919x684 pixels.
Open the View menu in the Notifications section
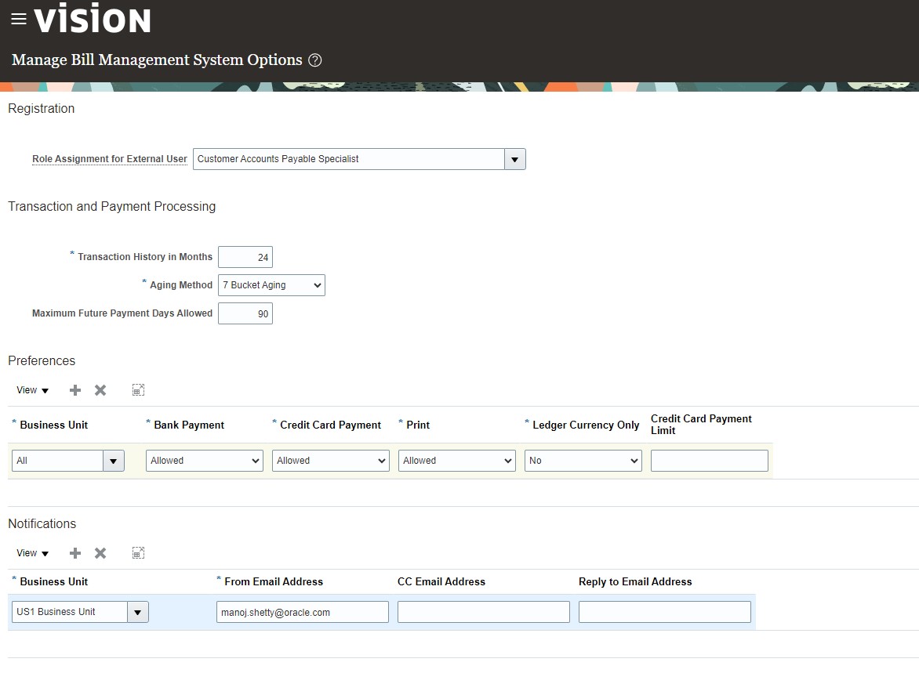[x=31, y=552]
